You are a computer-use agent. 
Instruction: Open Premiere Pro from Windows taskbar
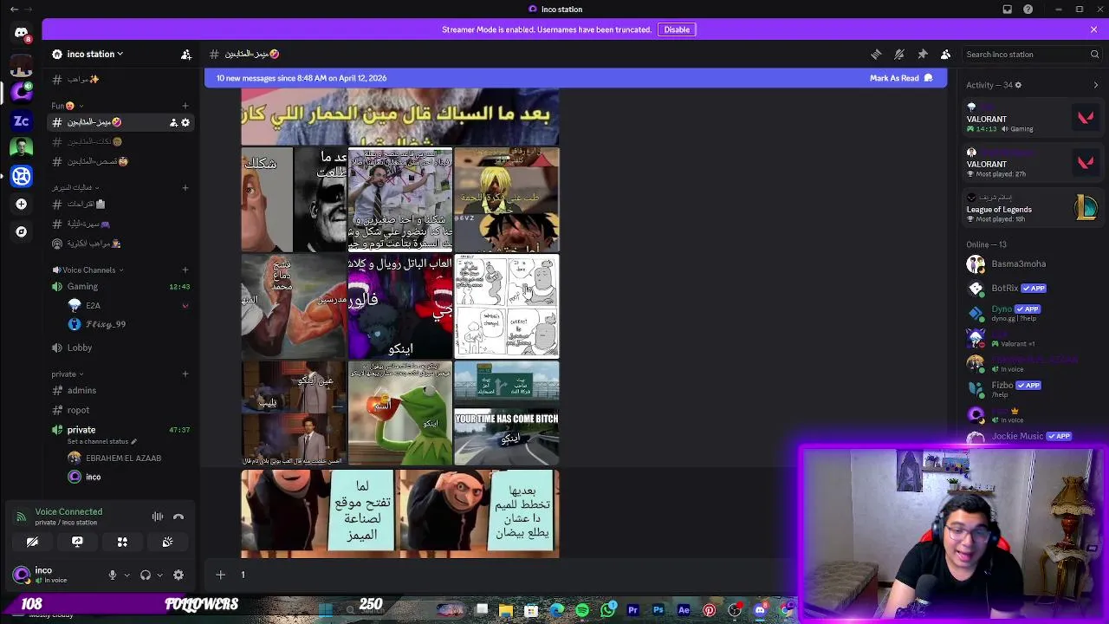(632, 610)
